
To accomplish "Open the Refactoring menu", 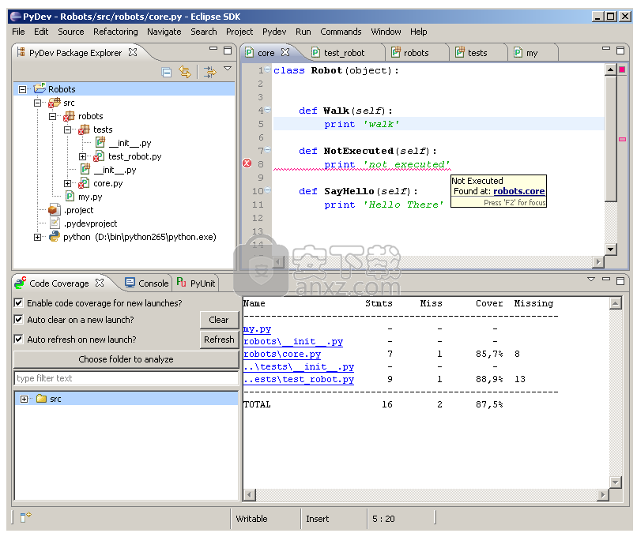I will (x=115, y=32).
